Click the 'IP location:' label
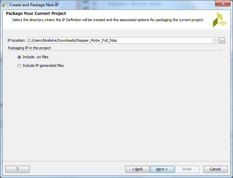The height and width of the screenshot is (178, 233). click(x=16, y=40)
